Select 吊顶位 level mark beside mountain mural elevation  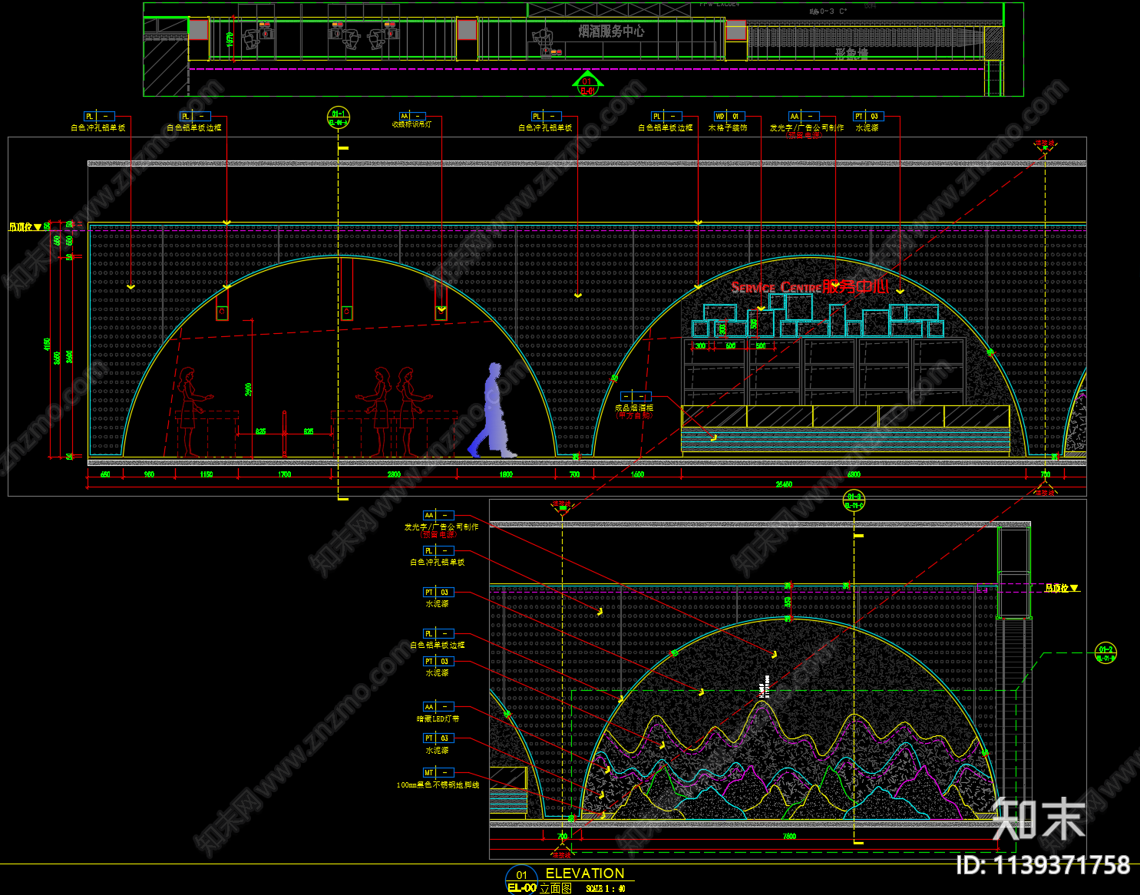click(x=1062, y=589)
